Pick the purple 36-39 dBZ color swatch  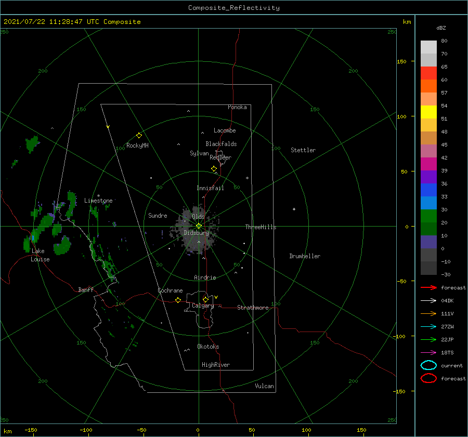pyautogui.click(x=428, y=177)
